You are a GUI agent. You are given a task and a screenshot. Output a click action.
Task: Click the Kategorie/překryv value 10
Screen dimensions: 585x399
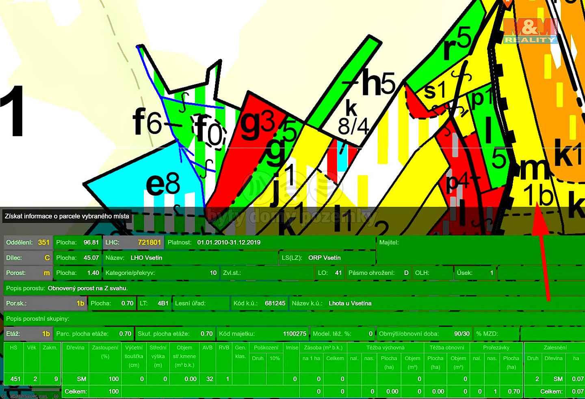click(x=213, y=273)
